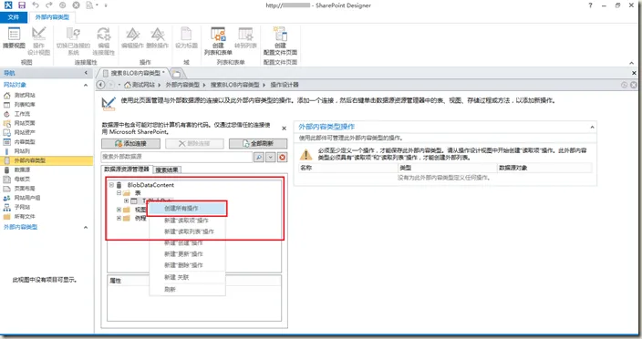Viewport: 642px width, 339px height.
Task: Click the Undo arrow in quick access toolbar
Action: pos(36,5)
